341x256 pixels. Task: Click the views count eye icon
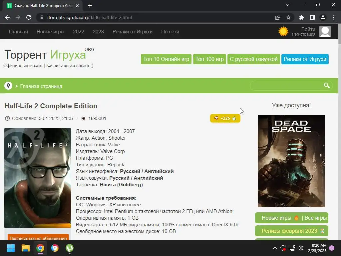84,118
